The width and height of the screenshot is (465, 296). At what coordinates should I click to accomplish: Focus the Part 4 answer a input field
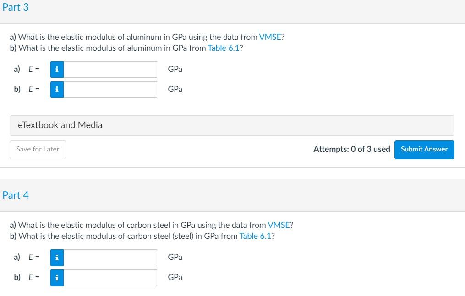pyautogui.click(x=110, y=258)
